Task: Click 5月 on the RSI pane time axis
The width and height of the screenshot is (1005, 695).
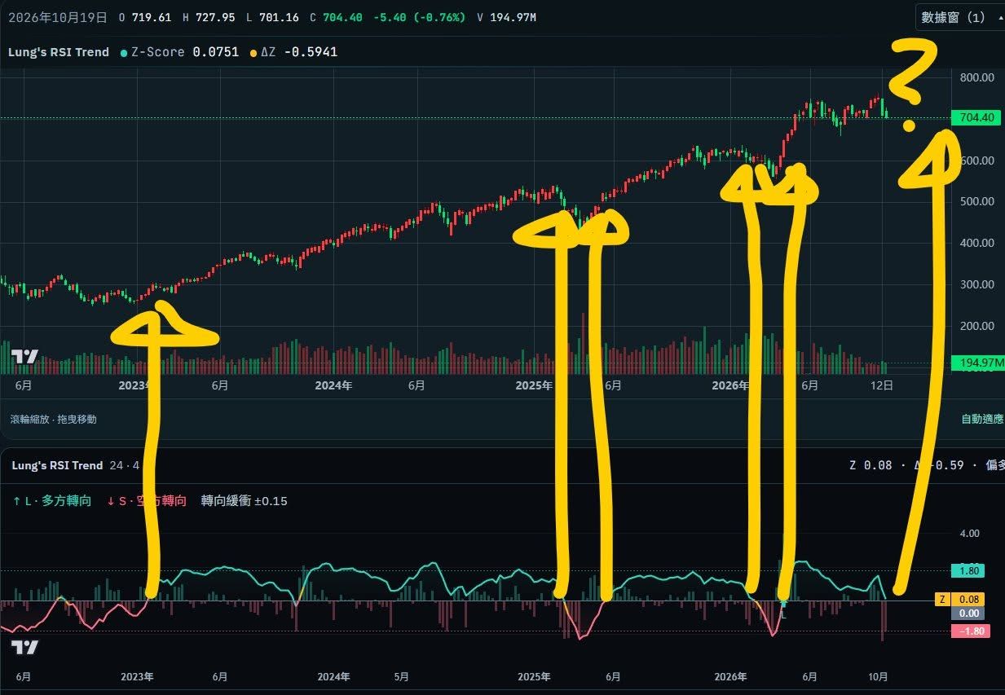Action: click(x=402, y=676)
